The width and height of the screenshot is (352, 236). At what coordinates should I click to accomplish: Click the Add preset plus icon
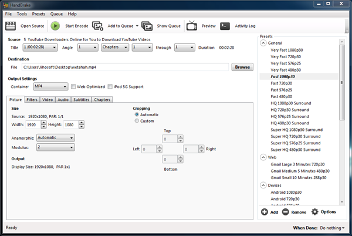[265, 212]
